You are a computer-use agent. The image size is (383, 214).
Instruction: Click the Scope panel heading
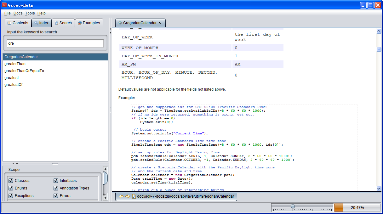tap(14, 170)
